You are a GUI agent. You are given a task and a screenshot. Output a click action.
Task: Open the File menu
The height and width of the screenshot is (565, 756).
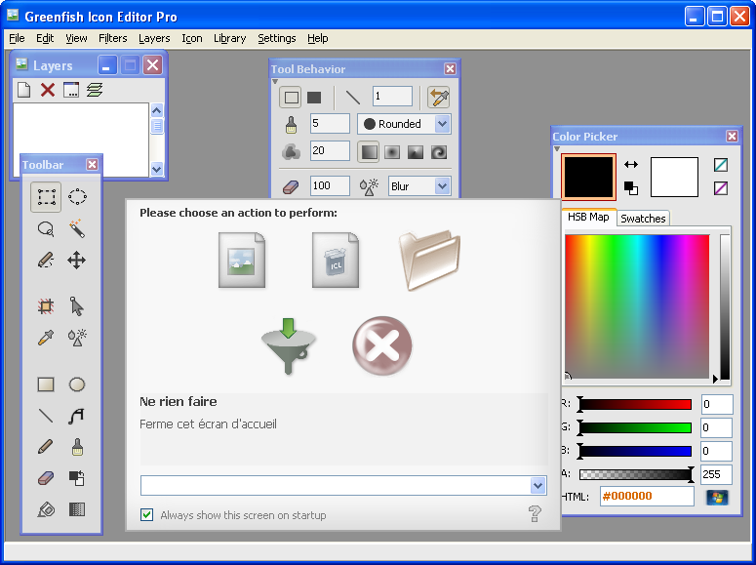tap(17, 38)
